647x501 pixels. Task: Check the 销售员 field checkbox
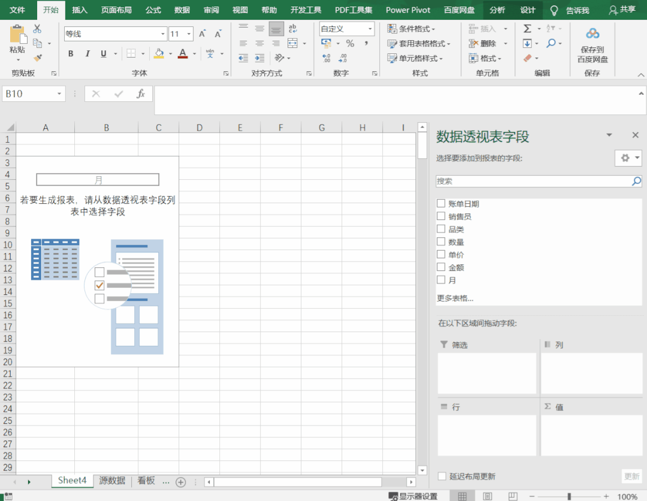[441, 216]
